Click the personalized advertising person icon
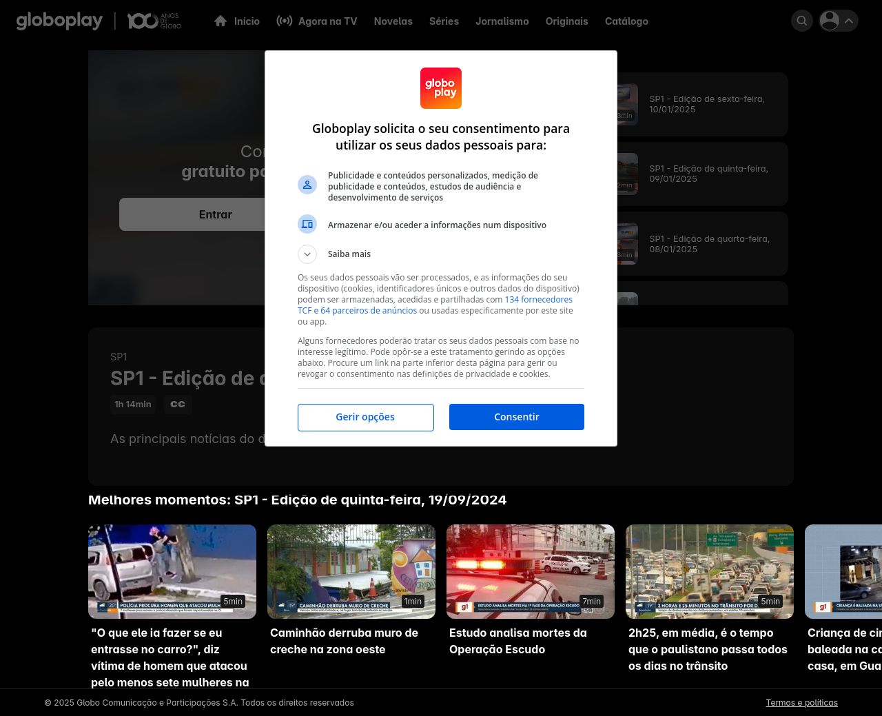This screenshot has height=716, width=882. (307, 185)
